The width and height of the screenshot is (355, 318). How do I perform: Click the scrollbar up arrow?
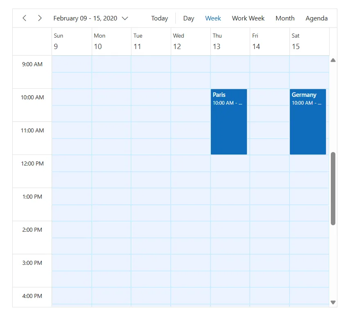pos(333,60)
